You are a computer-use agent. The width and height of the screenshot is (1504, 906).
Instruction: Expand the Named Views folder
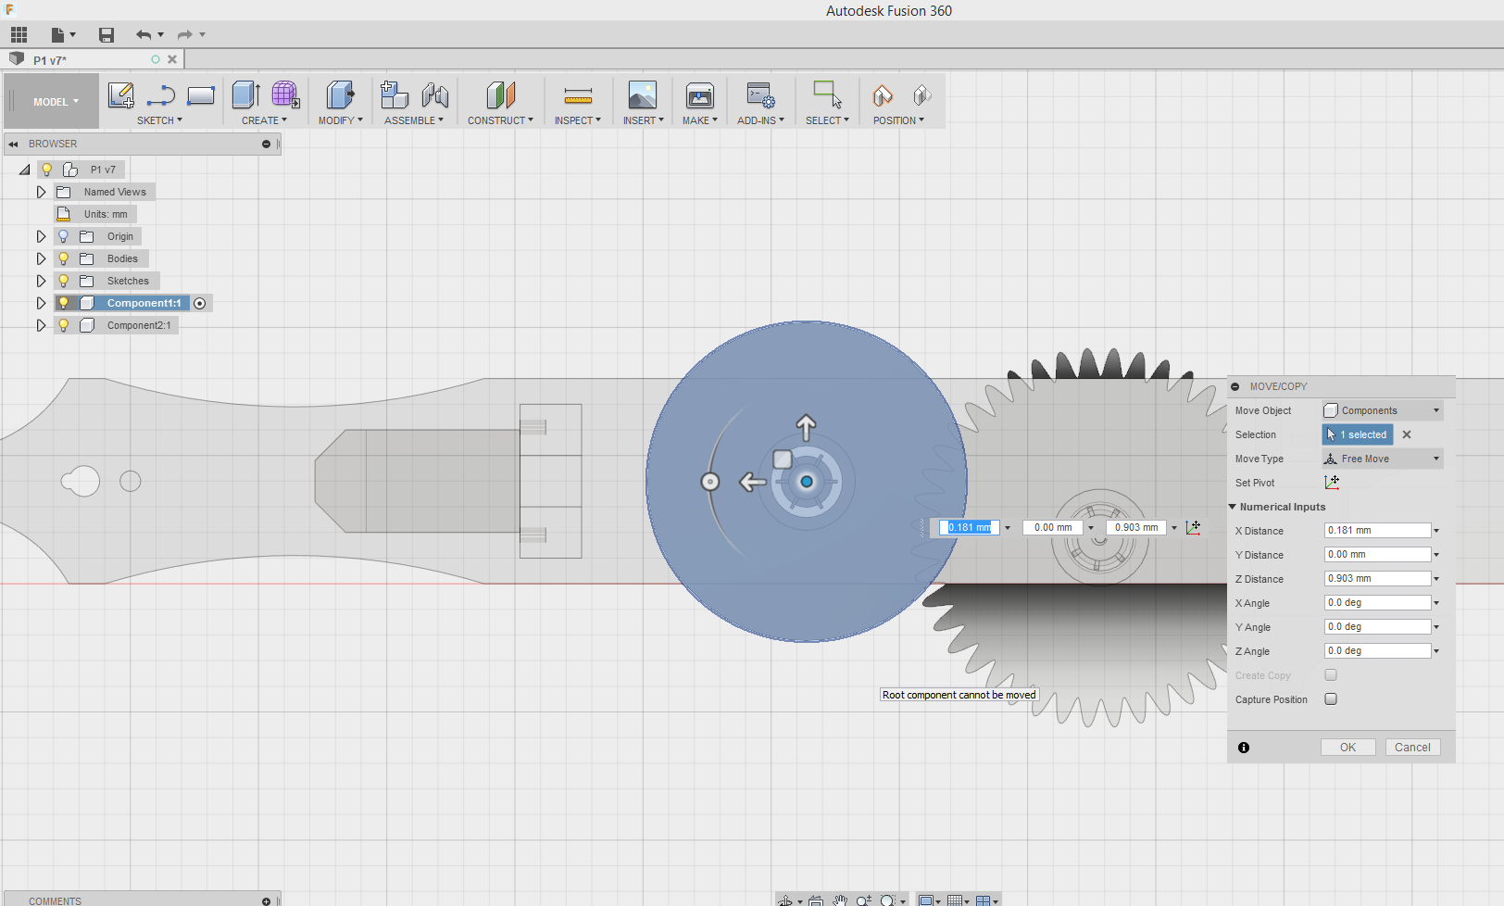41,192
